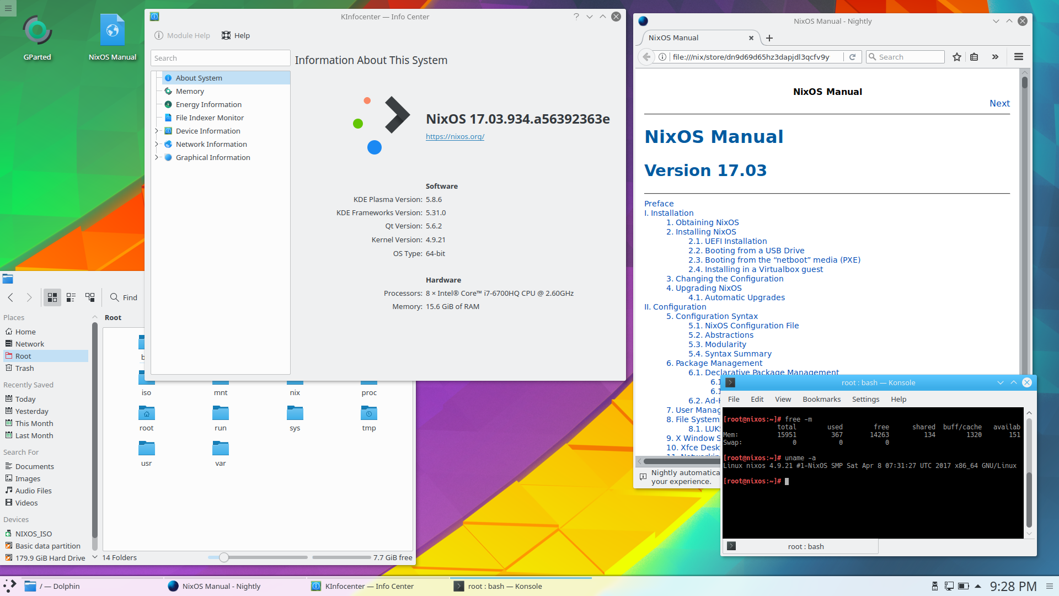
Task: Open the GParted desktop icon
Action: [x=38, y=38]
